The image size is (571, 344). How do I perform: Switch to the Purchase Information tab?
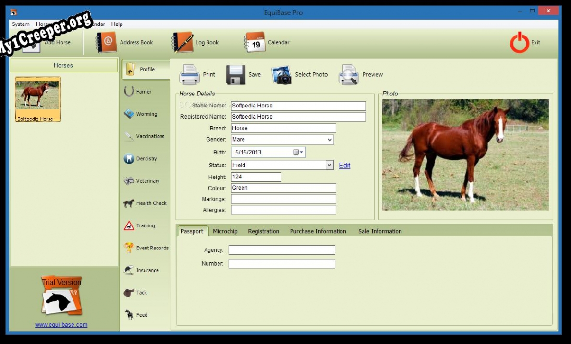(317, 231)
